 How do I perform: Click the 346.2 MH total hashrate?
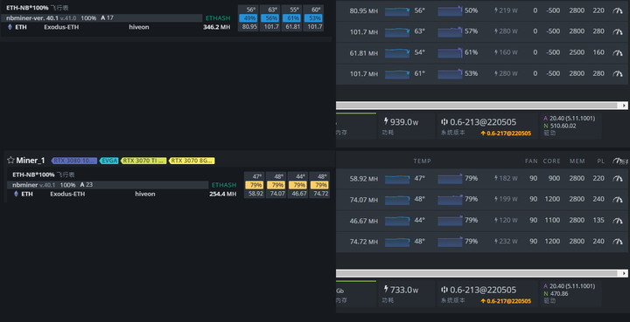click(x=217, y=27)
